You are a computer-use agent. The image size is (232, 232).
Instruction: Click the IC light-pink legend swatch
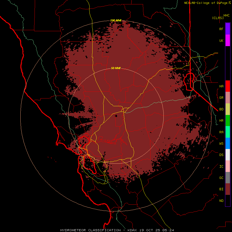coord(228,166)
